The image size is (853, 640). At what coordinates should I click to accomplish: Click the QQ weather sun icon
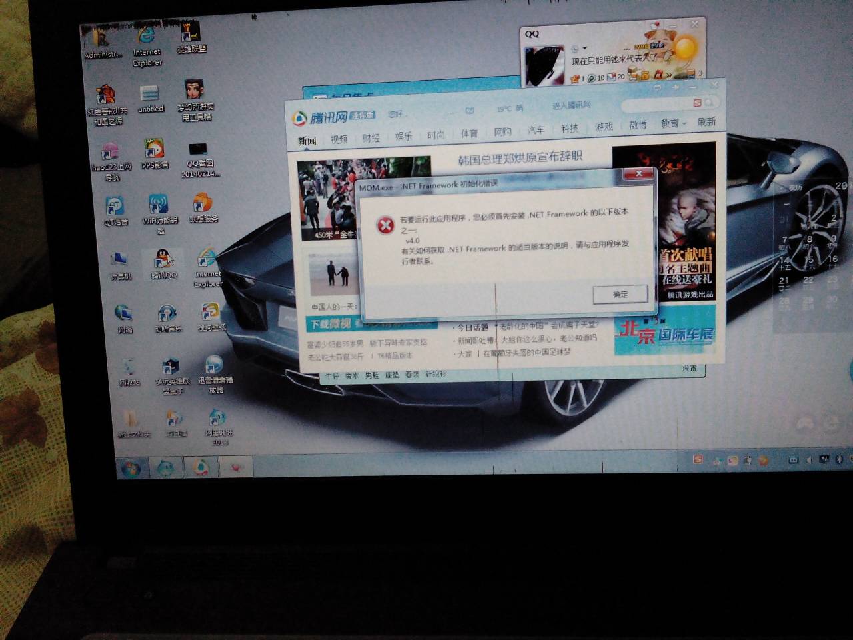[684, 47]
